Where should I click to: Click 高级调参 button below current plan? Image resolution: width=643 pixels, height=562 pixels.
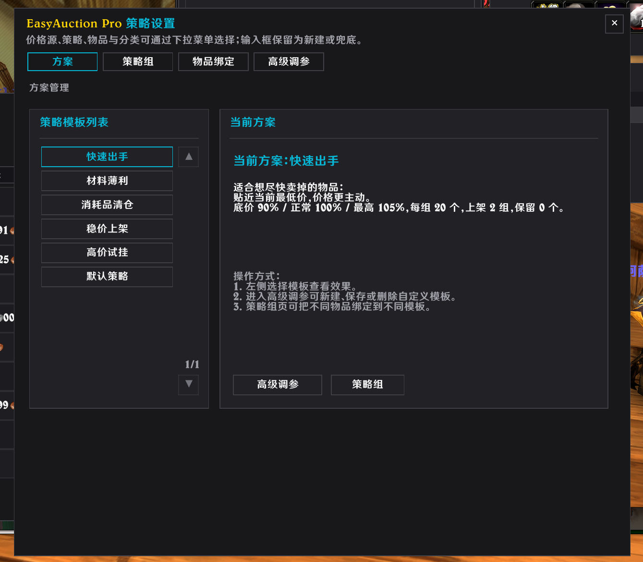tap(278, 385)
